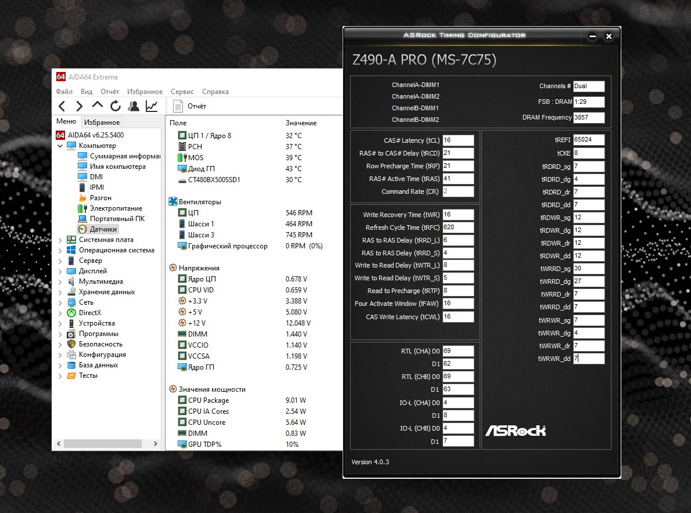
Task: Click the Мультимедиа speaker icon
Action: [71, 281]
